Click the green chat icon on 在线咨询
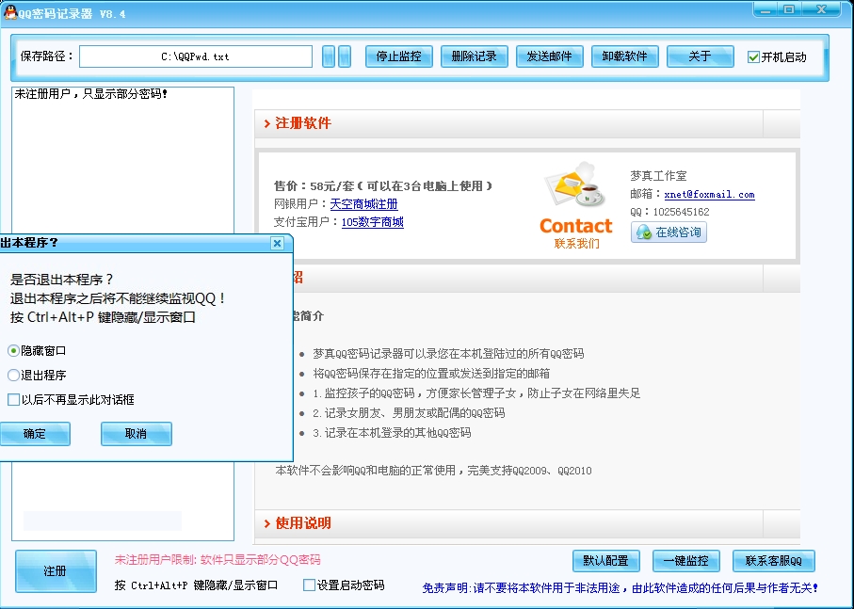Image resolution: width=854 pixels, height=609 pixels. pyautogui.click(x=644, y=232)
